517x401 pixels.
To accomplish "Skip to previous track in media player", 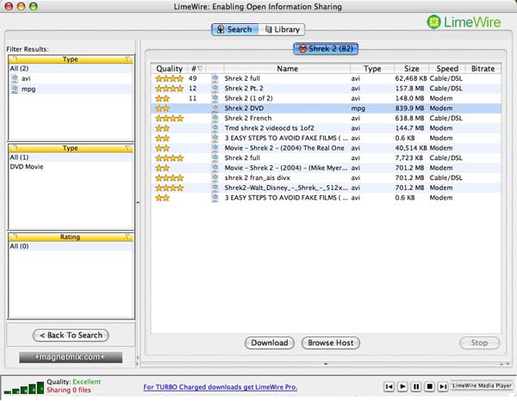I will click(x=389, y=386).
